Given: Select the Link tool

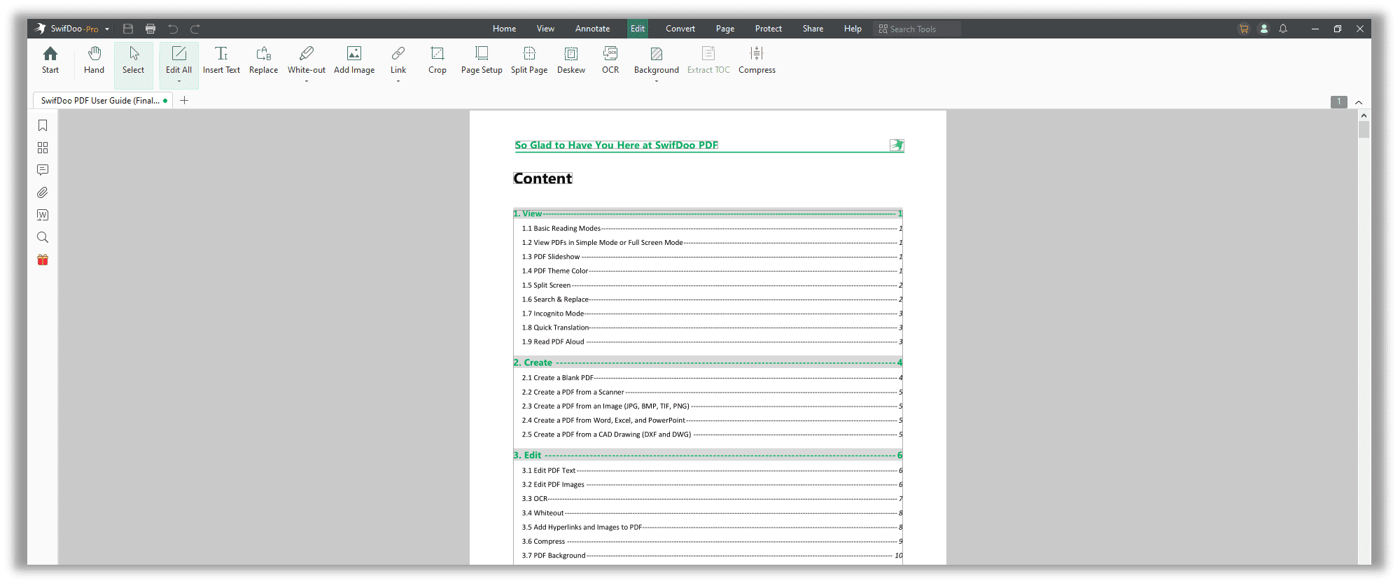Looking at the screenshot, I should point(398,60).
